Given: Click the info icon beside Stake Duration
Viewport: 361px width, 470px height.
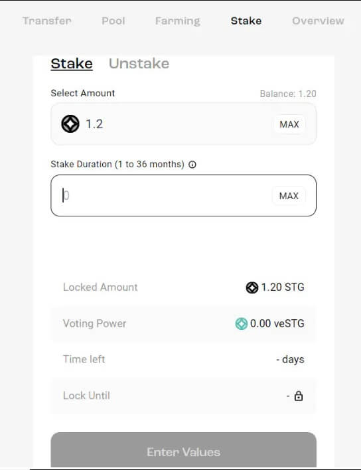Looking at the screenshot, I should click(x=192, y=164).
